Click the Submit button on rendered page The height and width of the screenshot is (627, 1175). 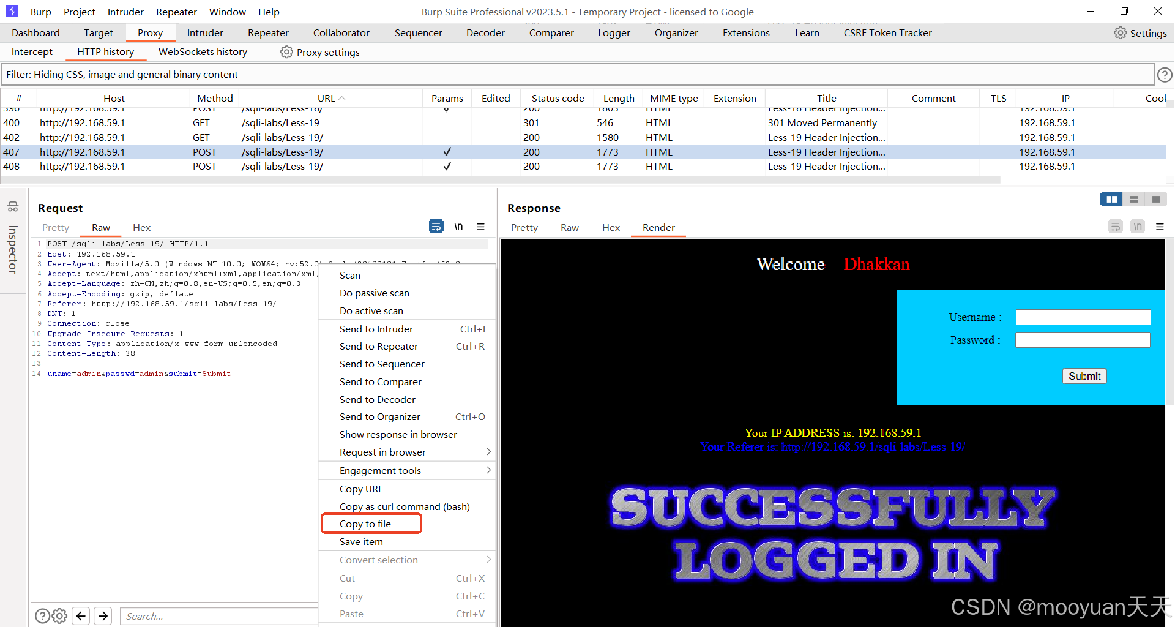[x=1084, y=375]
